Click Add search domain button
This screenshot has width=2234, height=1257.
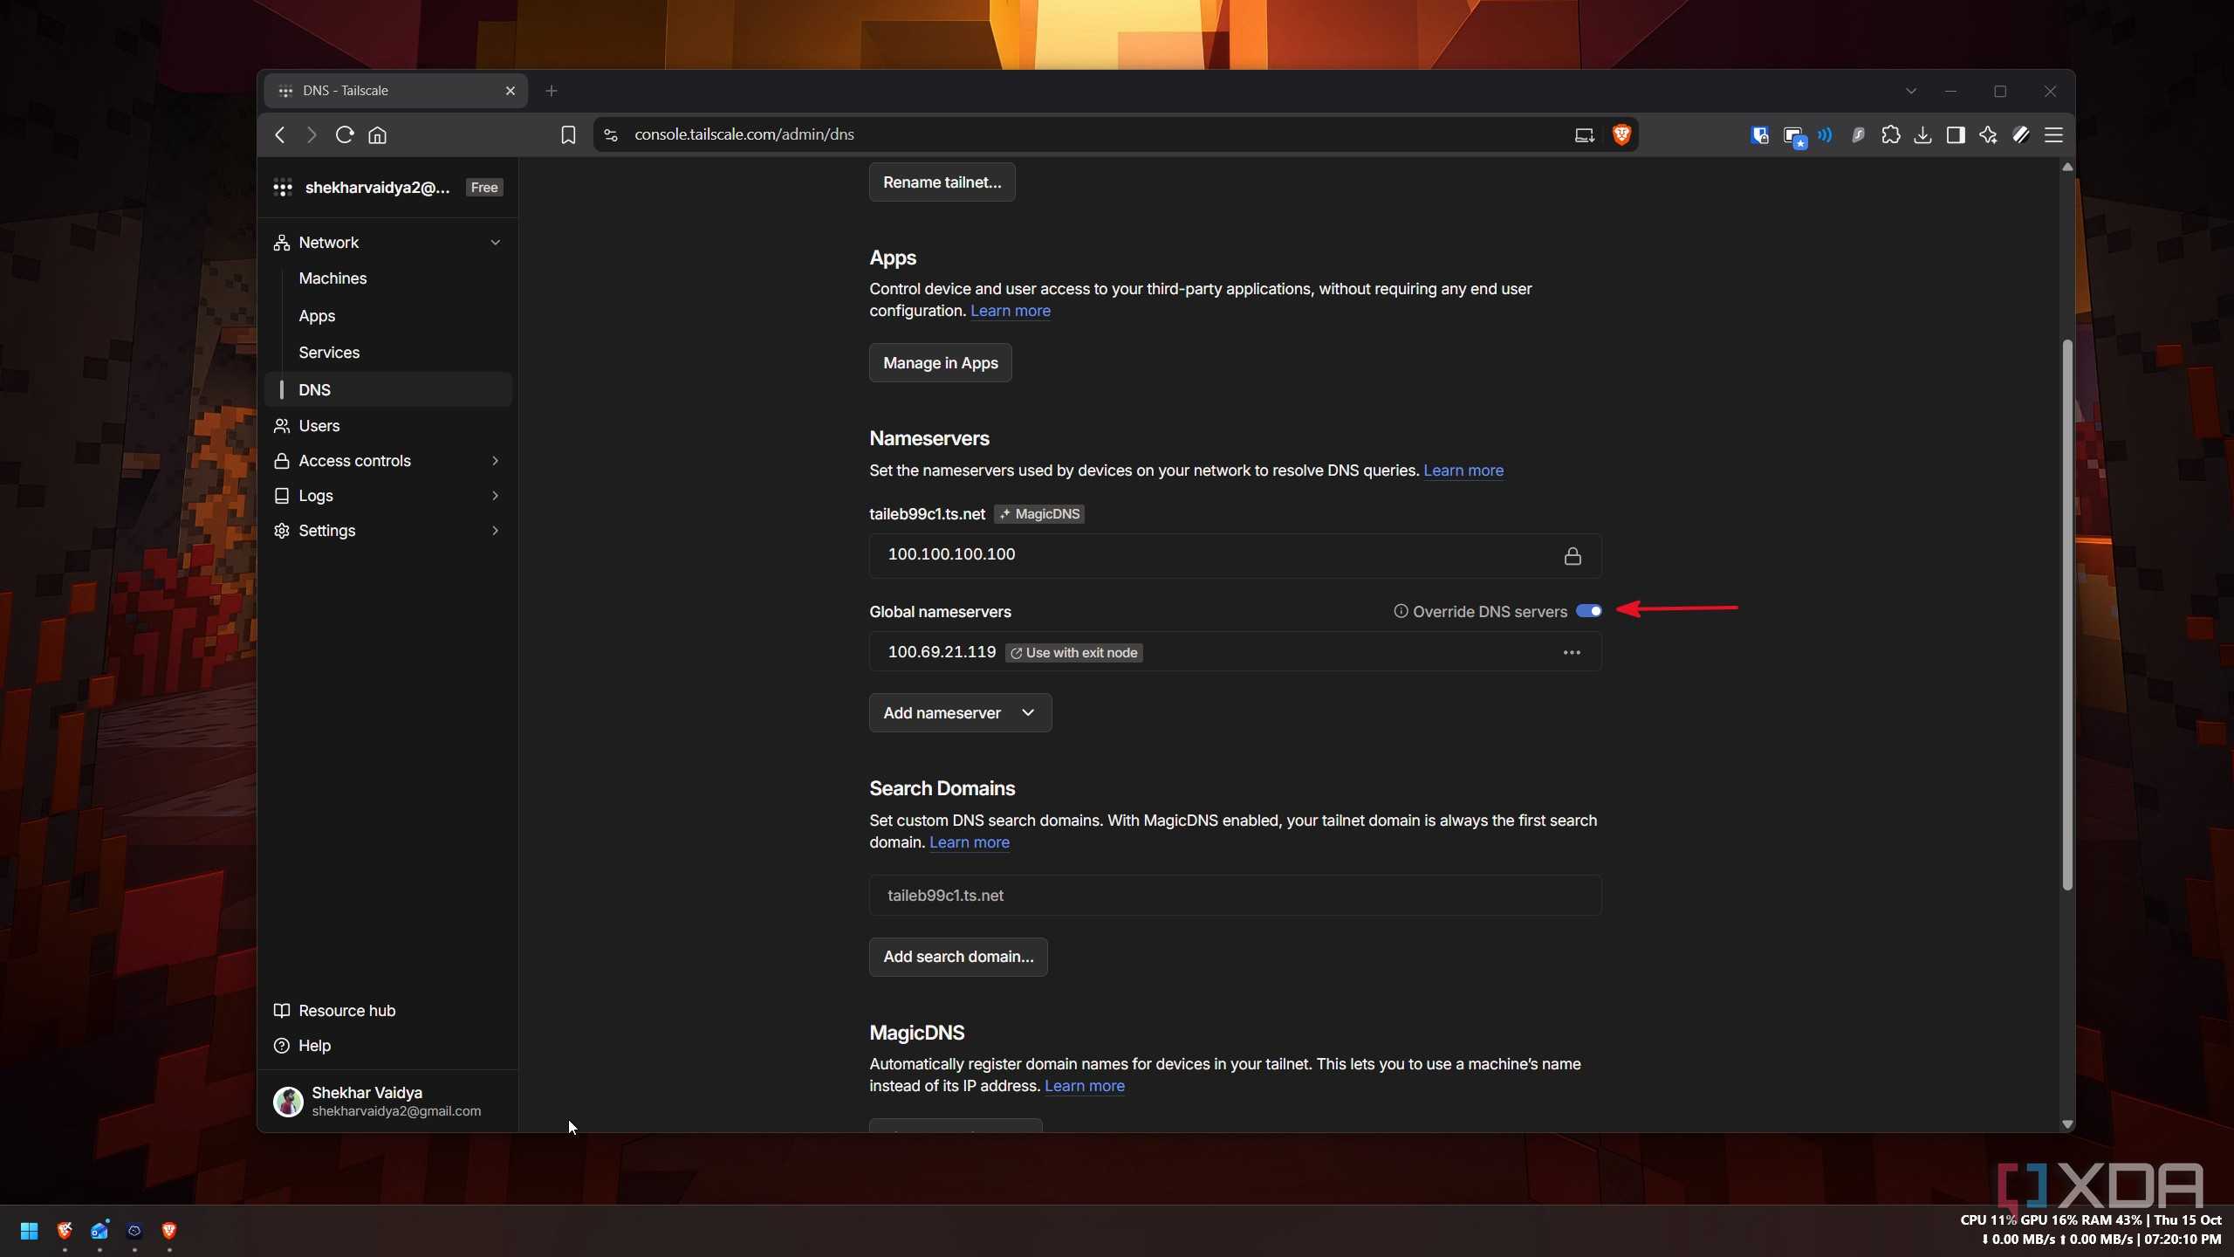958,956
